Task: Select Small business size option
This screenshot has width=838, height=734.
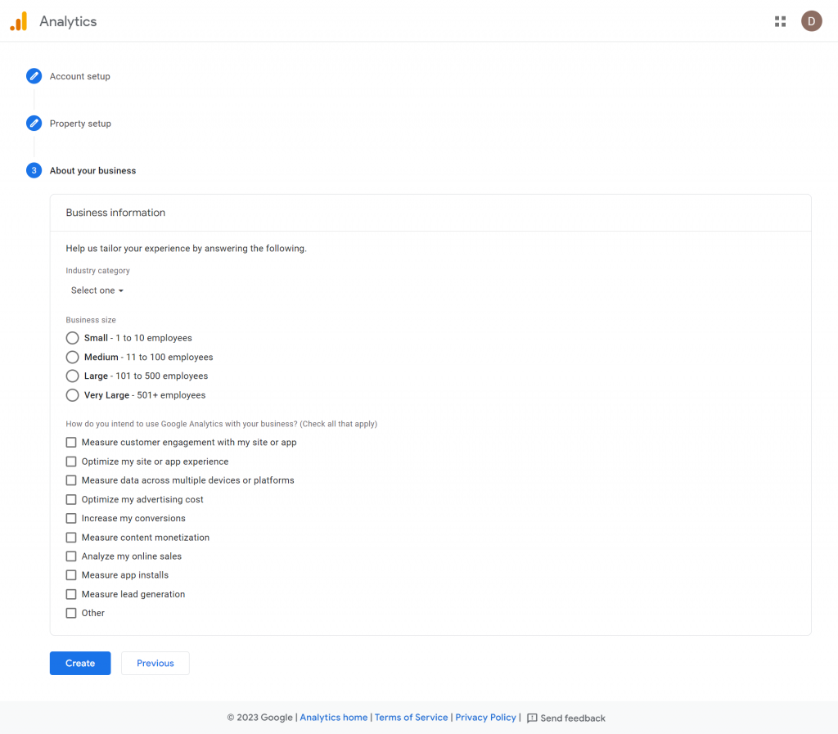Action: [73, 338]
